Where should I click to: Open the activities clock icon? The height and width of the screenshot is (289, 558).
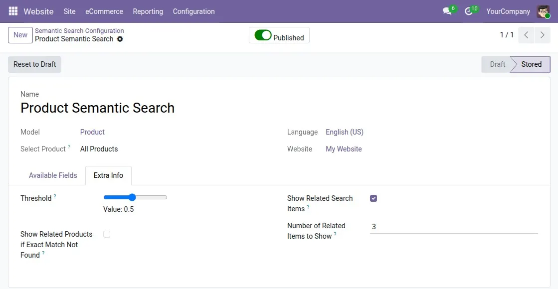tap(469, 11)
